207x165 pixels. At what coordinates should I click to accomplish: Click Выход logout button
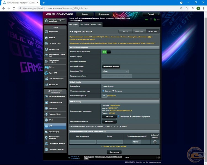(85, 14)
